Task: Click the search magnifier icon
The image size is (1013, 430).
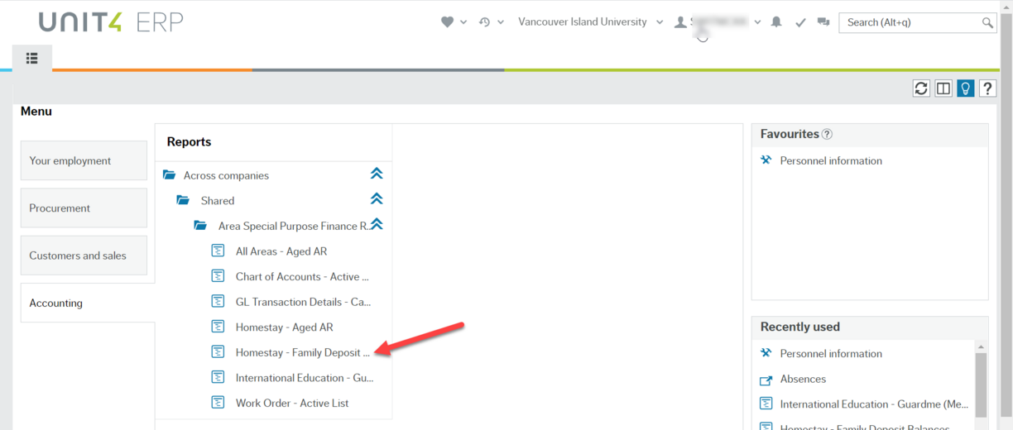Action: [x=987, y=22]
